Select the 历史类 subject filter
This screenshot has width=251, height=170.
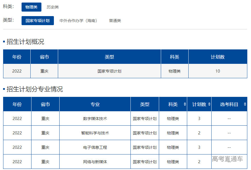[x=52, y=7]
